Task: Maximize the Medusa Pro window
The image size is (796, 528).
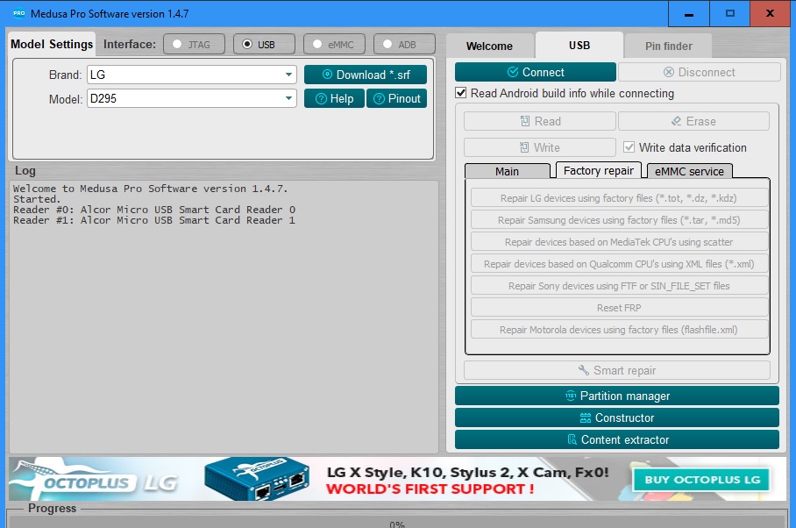Action: coord(730,14)
